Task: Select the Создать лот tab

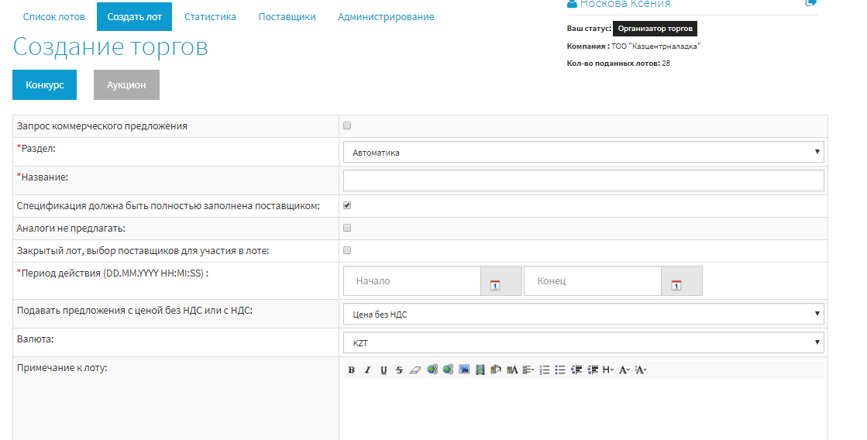Action: (134, 16)
